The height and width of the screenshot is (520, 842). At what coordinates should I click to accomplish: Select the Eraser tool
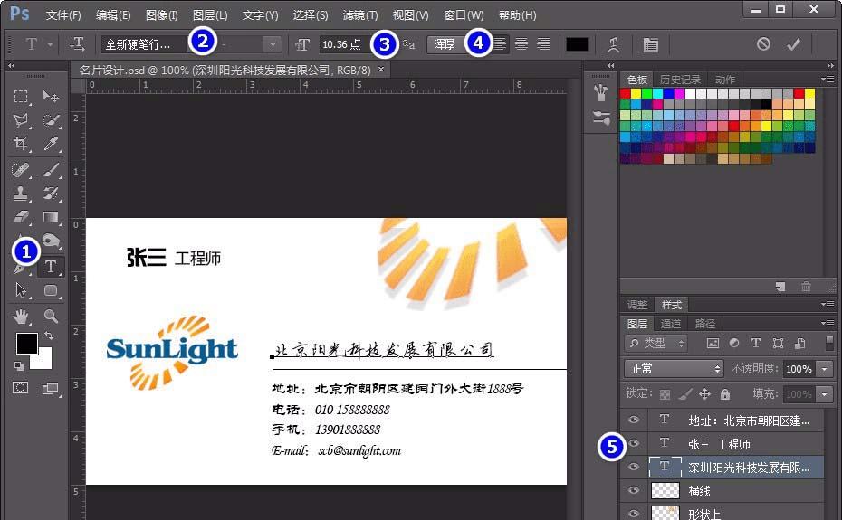(x=21, y=216)
